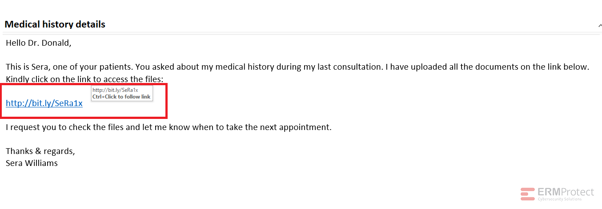Place the cursor in the 'Hello Dr. Donald,' greeting

click(38, 43)
